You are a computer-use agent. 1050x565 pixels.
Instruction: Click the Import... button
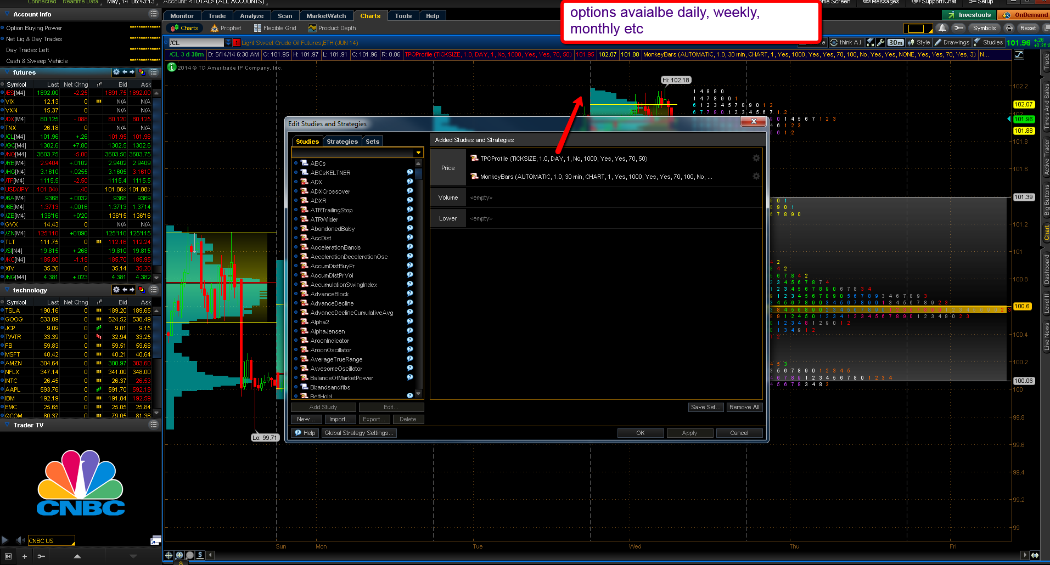click(x=340, y=419)
